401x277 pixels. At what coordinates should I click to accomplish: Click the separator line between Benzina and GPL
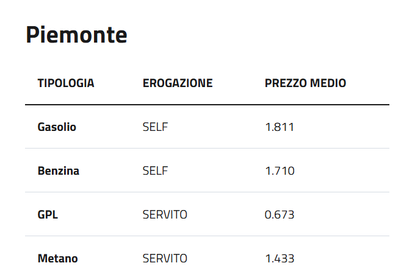click(x=207, y=192)
